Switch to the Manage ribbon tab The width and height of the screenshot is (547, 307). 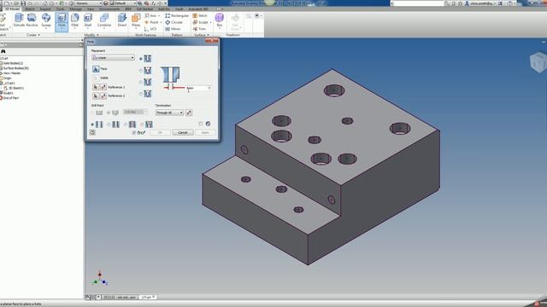75,9
